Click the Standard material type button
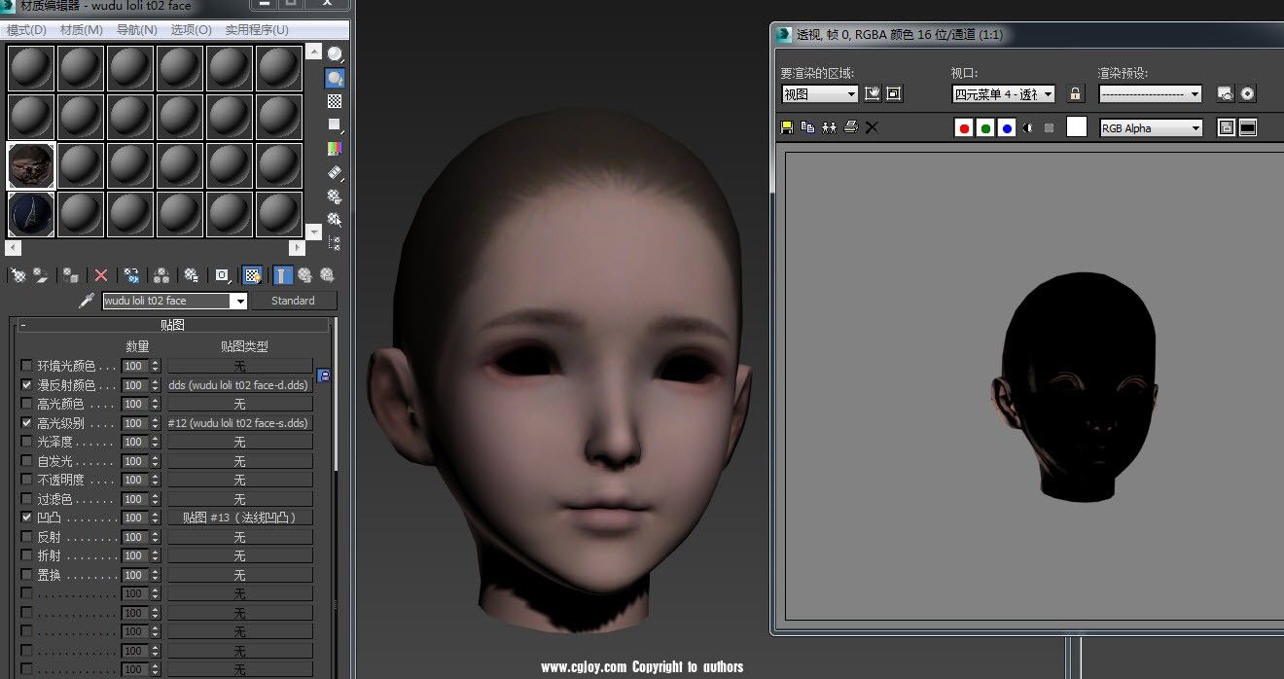This screenshot has height=679, width=1284. 294,301
